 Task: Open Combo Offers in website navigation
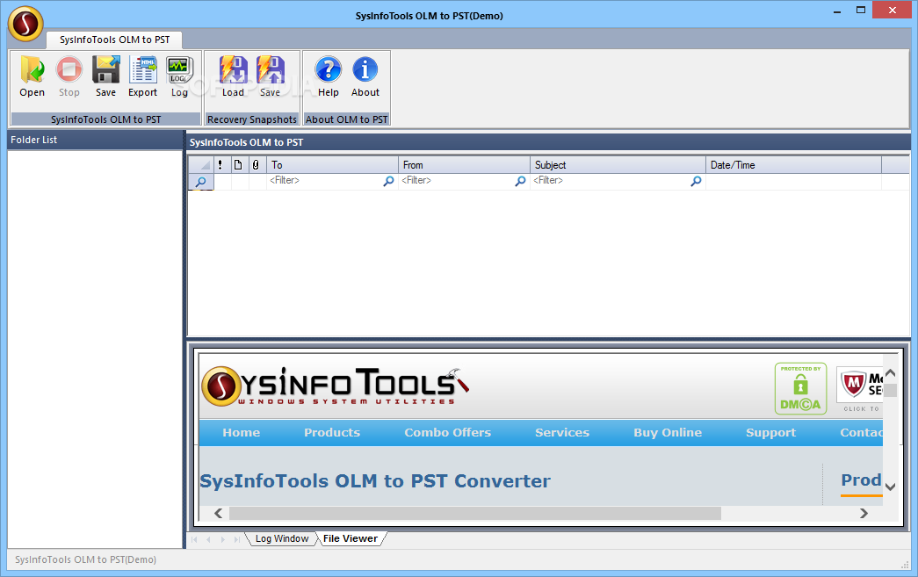pos(448,432)
